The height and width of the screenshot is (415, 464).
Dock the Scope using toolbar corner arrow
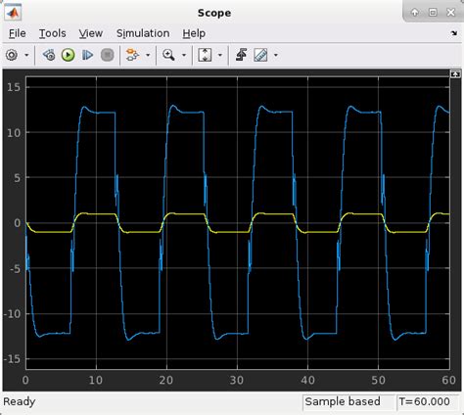tap(454, 33)
